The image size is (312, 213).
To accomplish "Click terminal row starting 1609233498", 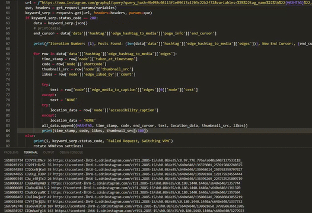I will (x=123, y=202).
